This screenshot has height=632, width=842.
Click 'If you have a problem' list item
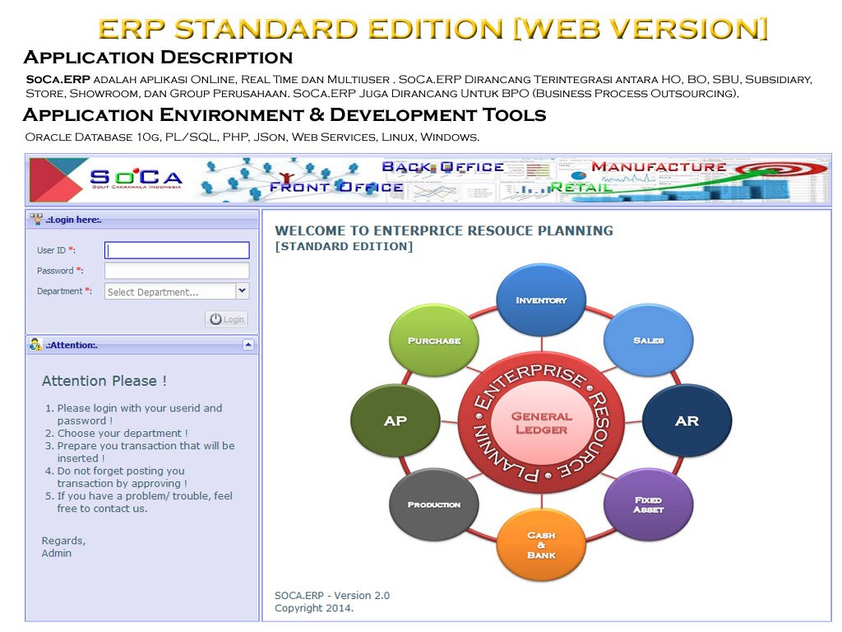(145, 502)
